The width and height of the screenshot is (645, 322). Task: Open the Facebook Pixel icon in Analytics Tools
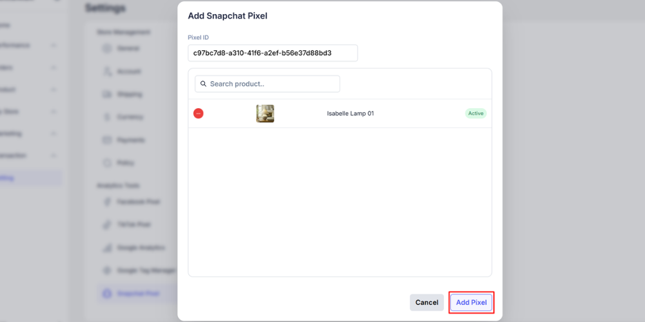coord(107,202)
